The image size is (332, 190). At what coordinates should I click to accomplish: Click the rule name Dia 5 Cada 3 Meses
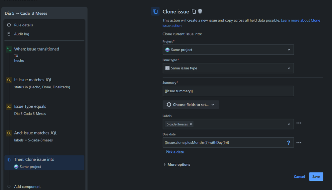point(26,13)
